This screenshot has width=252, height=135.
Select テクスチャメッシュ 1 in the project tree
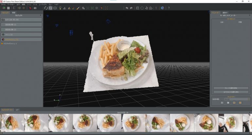pos(10,44)
